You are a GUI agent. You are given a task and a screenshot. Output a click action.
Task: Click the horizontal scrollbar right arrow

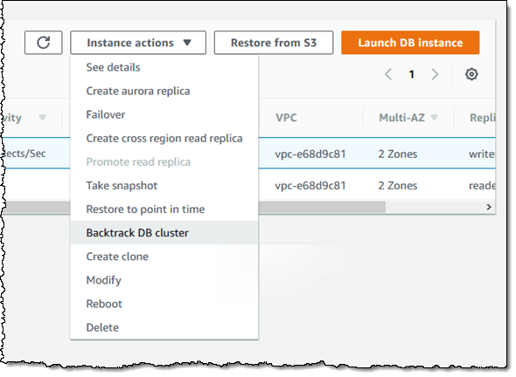489,207
